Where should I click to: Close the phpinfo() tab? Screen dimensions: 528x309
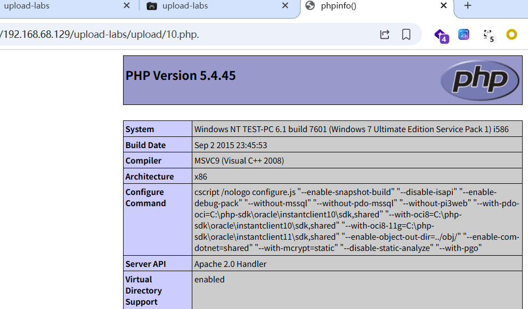[443, 6]
